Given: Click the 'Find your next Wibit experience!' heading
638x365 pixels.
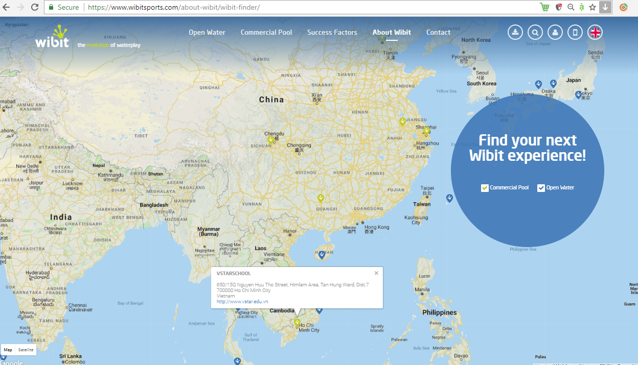Looking at the screenshot, I should tap(528, 148).
